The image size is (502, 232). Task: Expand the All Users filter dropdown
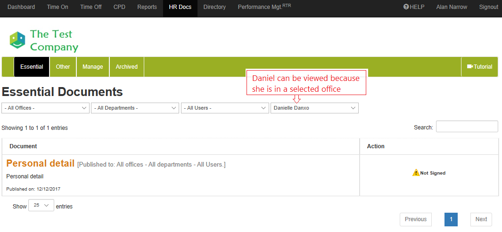225,108
